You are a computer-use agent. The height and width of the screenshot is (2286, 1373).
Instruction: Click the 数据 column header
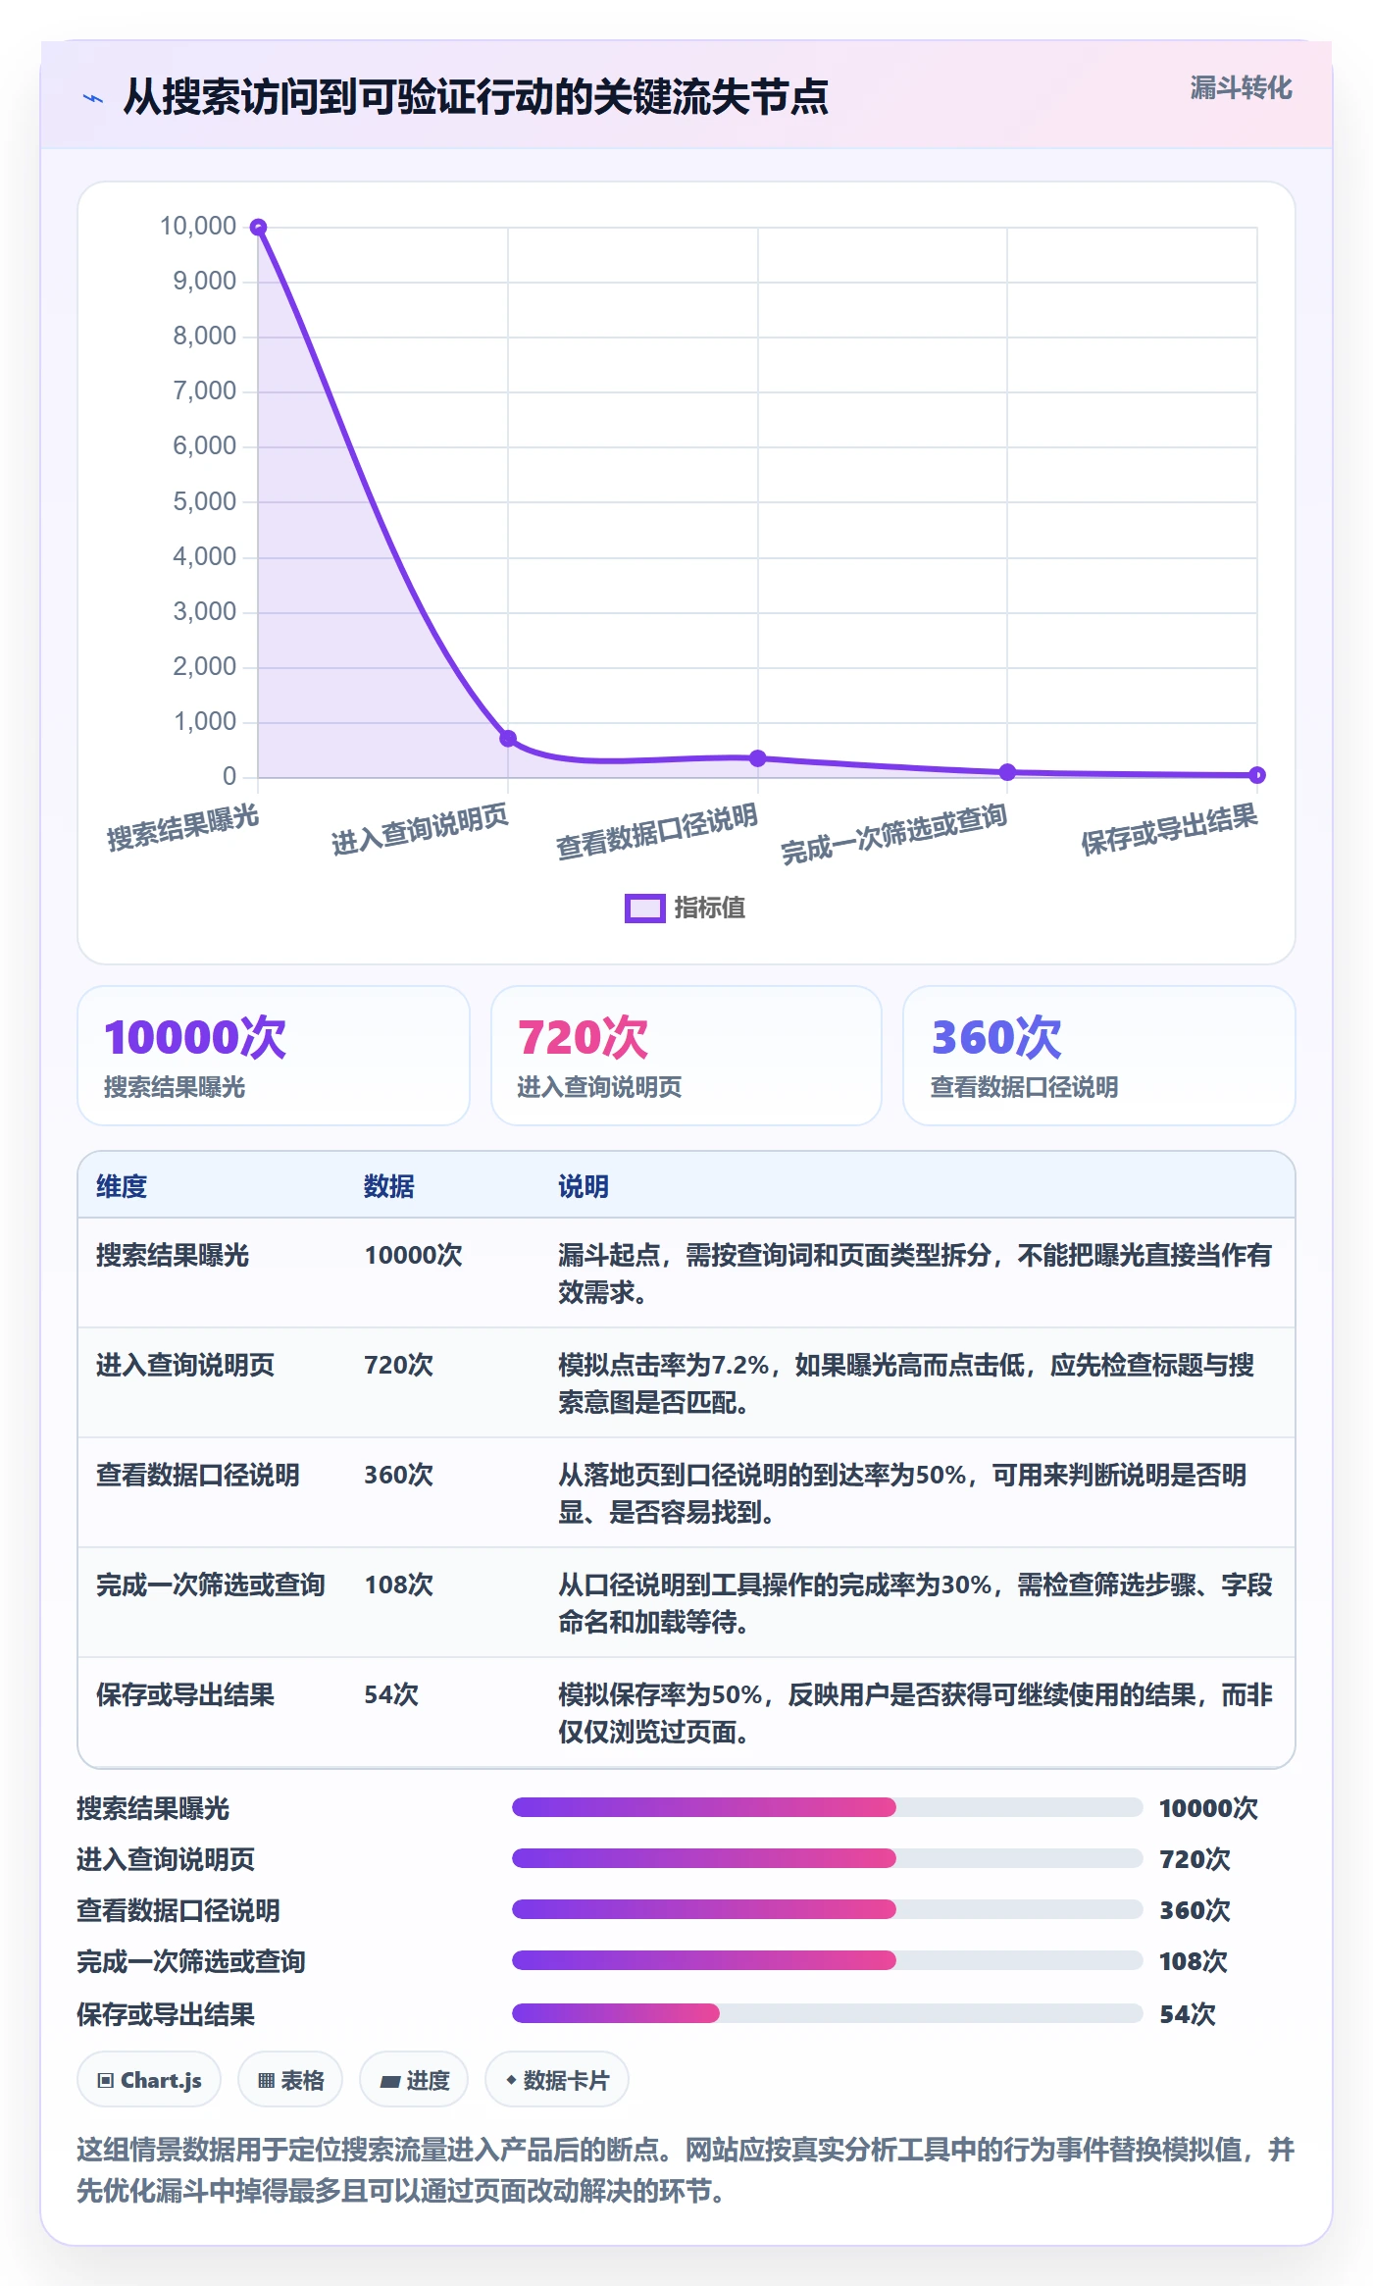[389, 1186]
